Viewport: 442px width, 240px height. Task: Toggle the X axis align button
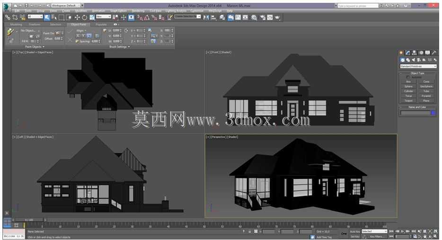click(78, 36)
